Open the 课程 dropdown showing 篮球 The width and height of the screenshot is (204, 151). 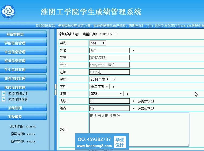point(106,94)
